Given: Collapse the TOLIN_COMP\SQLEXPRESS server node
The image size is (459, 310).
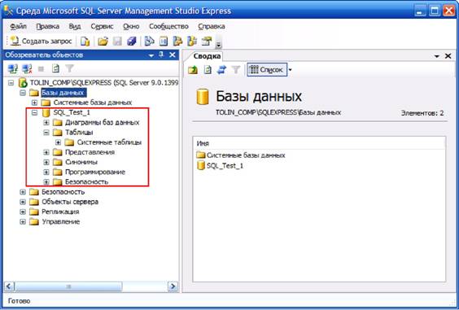Looking at the screenshot, I should click(x=11, y=83).
